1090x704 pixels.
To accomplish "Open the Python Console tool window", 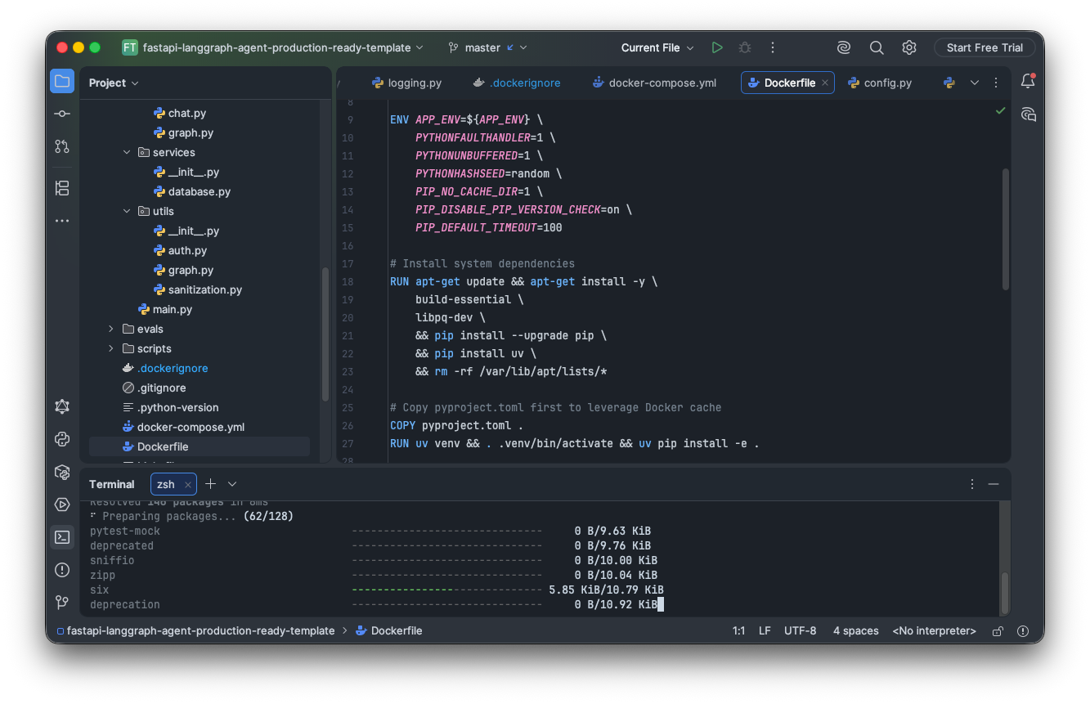I will point(62,439).
